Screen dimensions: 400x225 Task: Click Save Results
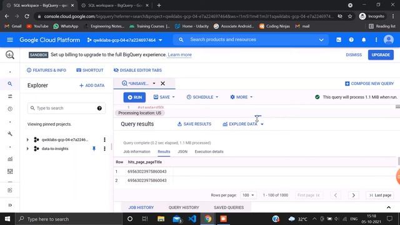point(194,124)
